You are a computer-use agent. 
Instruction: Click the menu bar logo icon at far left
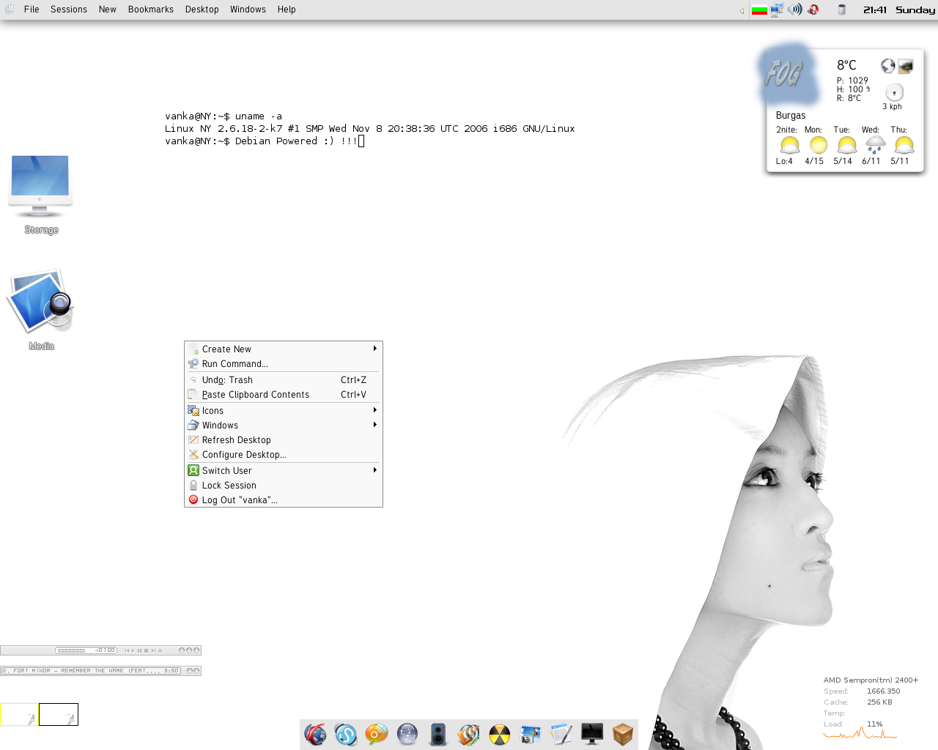10,10
